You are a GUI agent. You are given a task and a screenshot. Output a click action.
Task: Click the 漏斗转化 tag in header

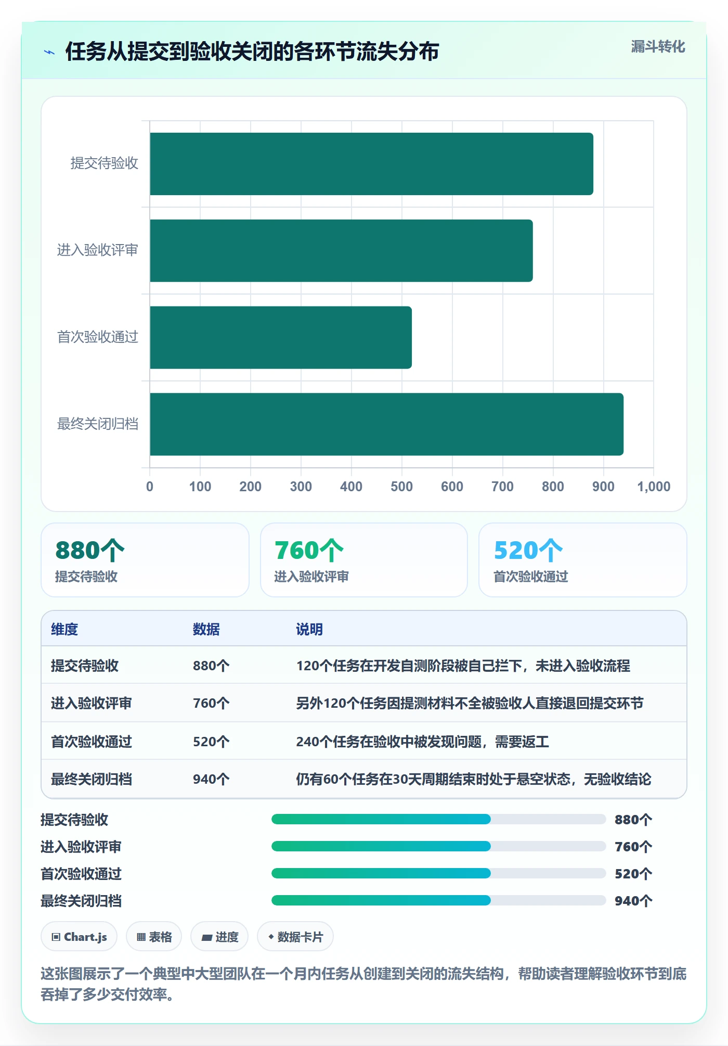coord(658,47)
